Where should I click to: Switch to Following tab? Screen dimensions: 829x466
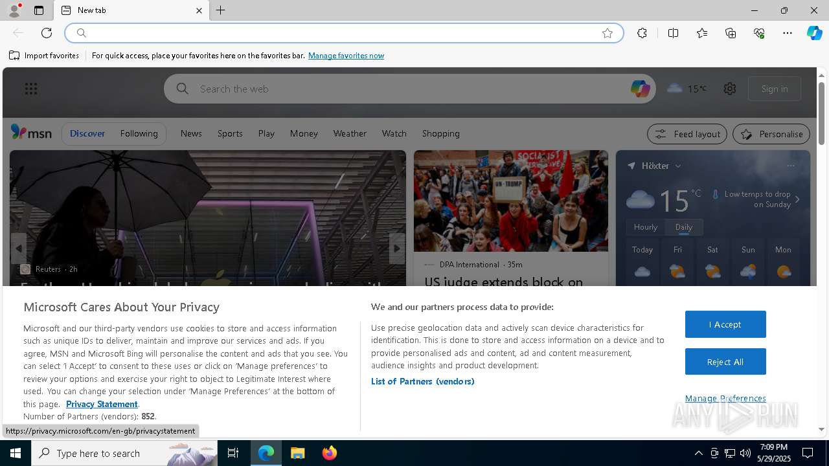pyautogui.click(x=139, y=133)
